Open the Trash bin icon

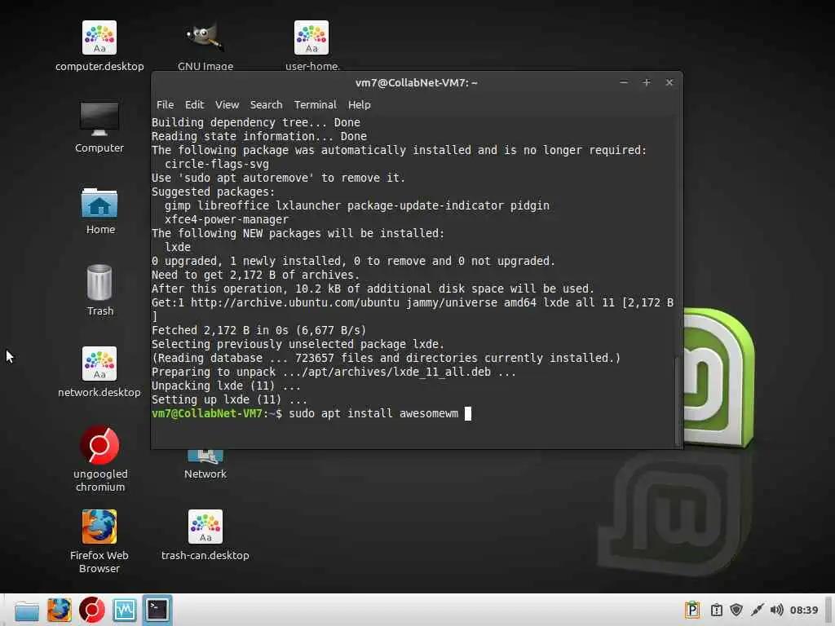tap(99, 282)
